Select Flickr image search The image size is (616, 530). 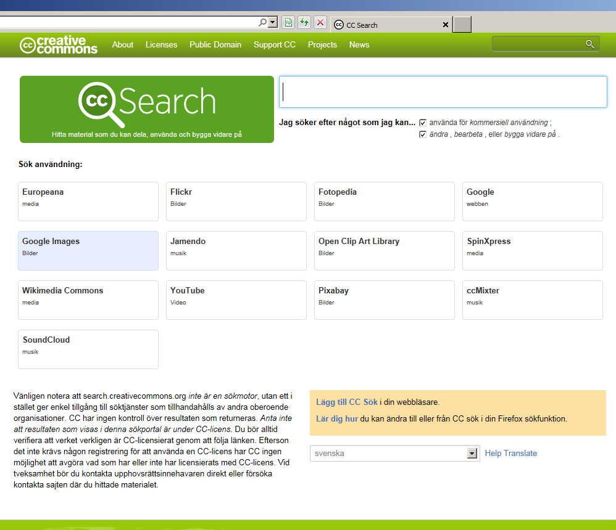236,202
